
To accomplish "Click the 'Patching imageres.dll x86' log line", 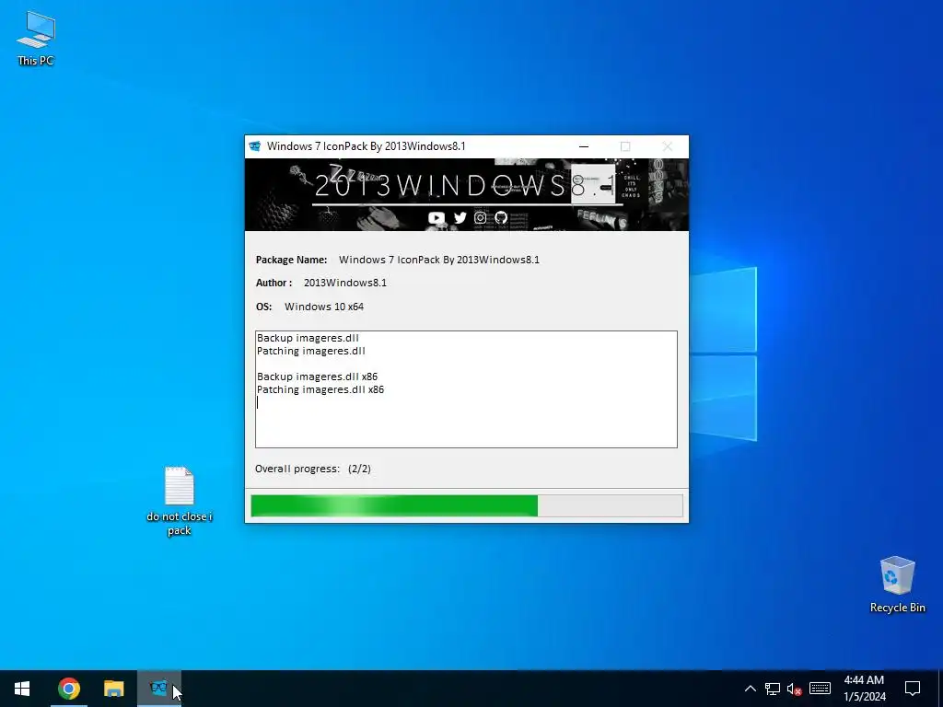I will coord(320,389).
